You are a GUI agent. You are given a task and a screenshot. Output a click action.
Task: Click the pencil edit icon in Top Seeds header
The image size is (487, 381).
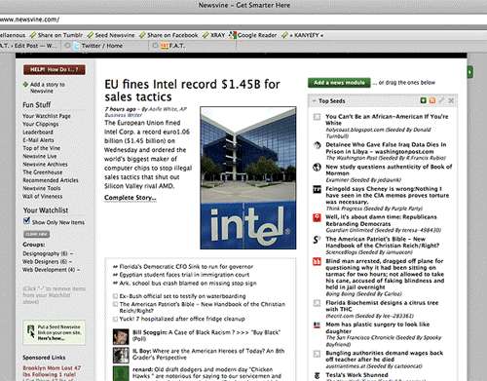(441, 100)
